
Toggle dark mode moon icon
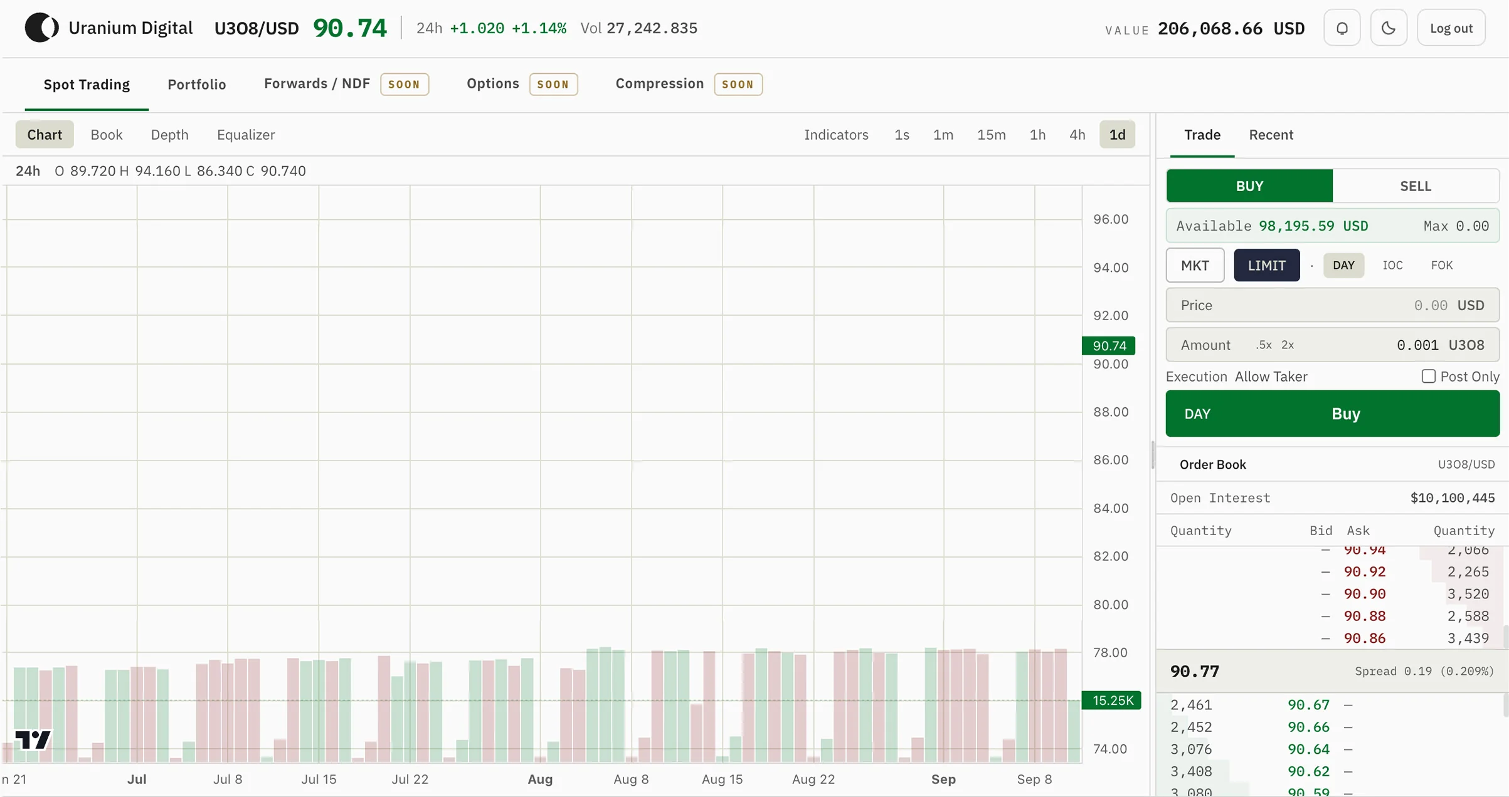tap(1389, 28)
